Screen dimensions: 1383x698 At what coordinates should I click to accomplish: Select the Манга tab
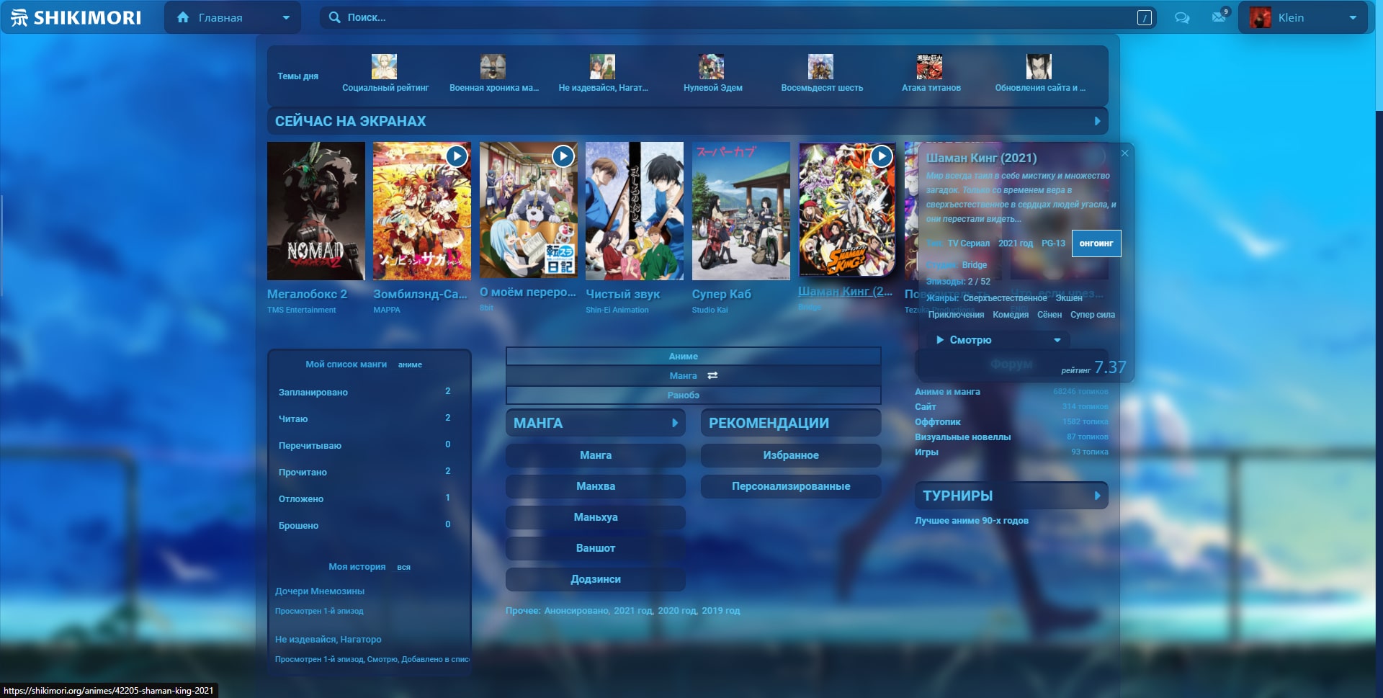click(x=683, y=375)
